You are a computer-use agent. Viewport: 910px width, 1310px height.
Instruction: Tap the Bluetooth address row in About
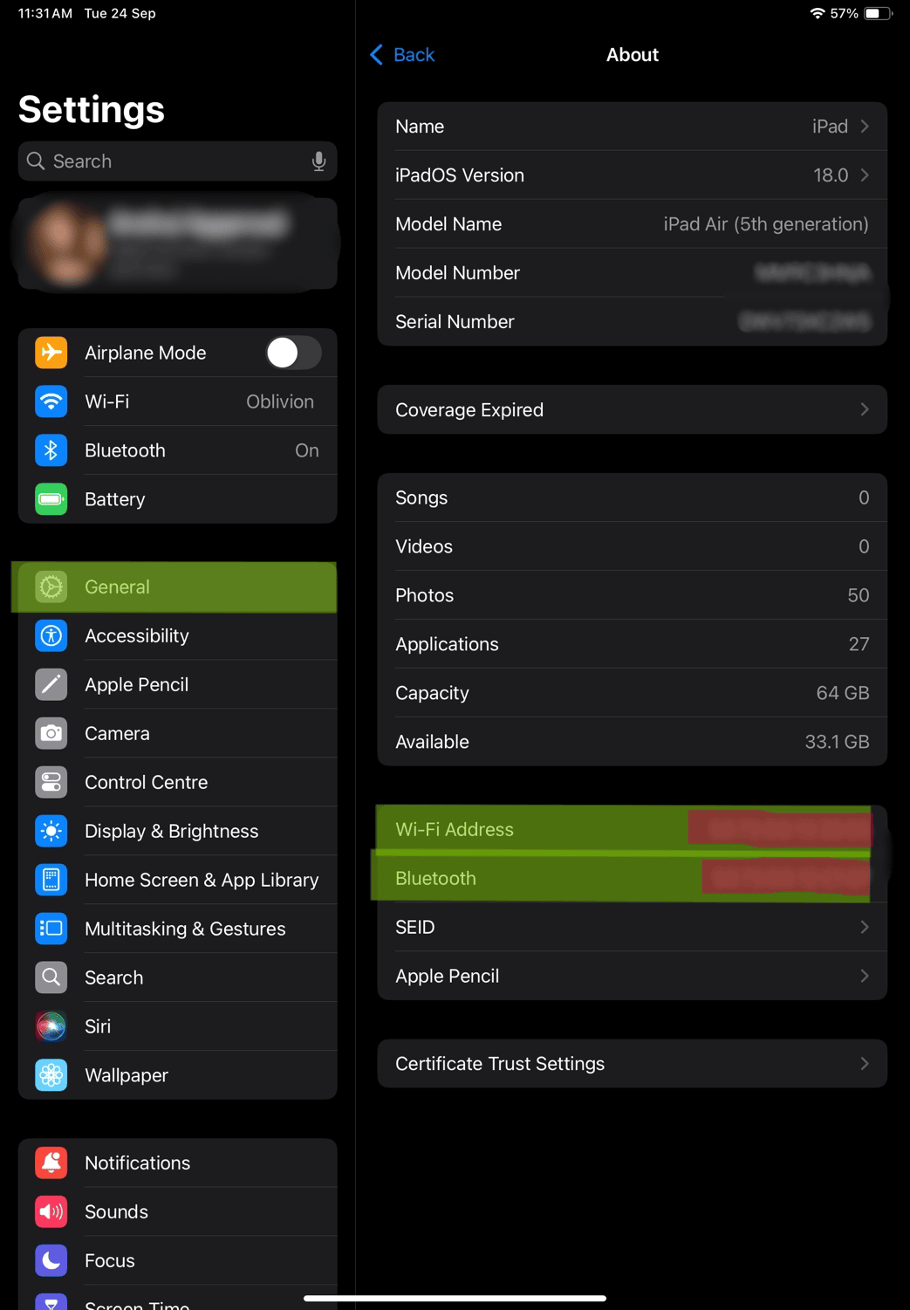632,878
